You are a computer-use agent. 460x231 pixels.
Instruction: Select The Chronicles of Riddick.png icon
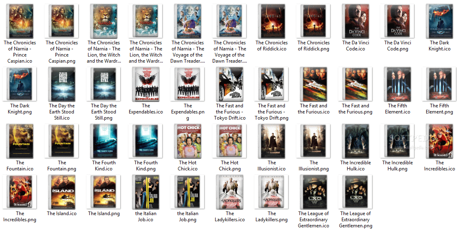coord(313,22)
